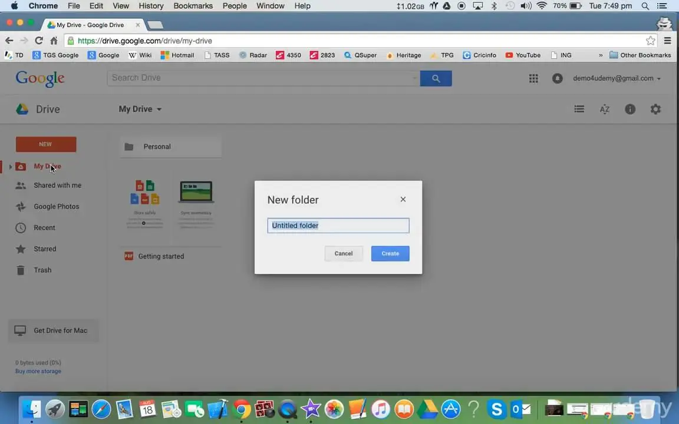Open App Store from the Dock
Viewport: 679px width, 424px height.
450,409
